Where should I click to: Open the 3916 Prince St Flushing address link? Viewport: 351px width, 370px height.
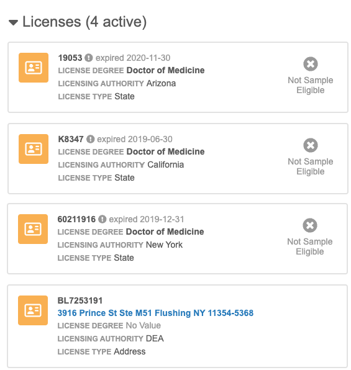[155, 313]
